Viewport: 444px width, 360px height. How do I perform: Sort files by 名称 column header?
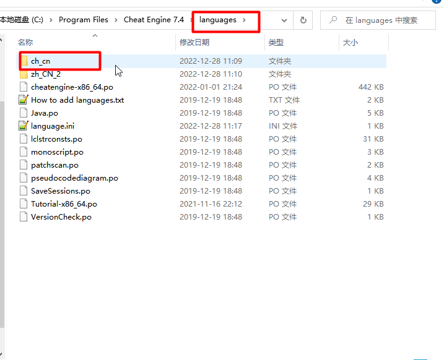coord(25,42)
